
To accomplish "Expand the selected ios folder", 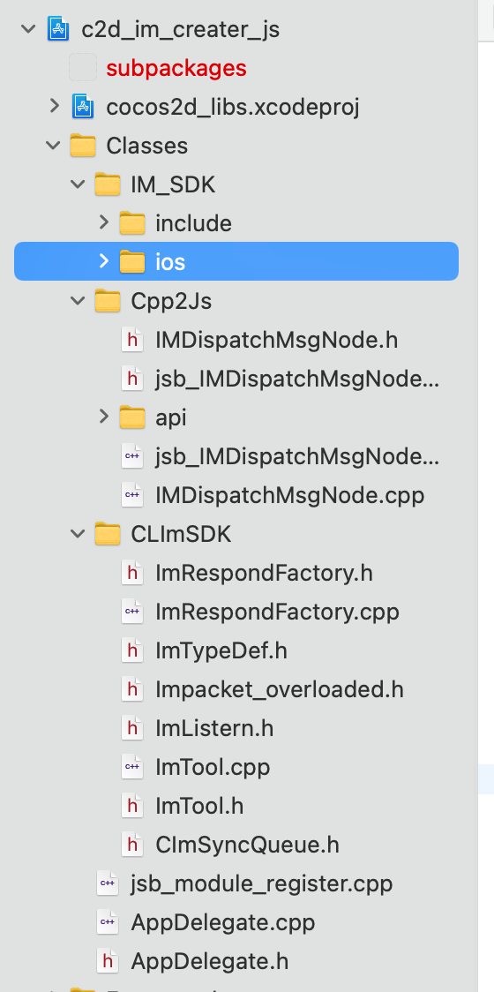I will click(104, 260).
